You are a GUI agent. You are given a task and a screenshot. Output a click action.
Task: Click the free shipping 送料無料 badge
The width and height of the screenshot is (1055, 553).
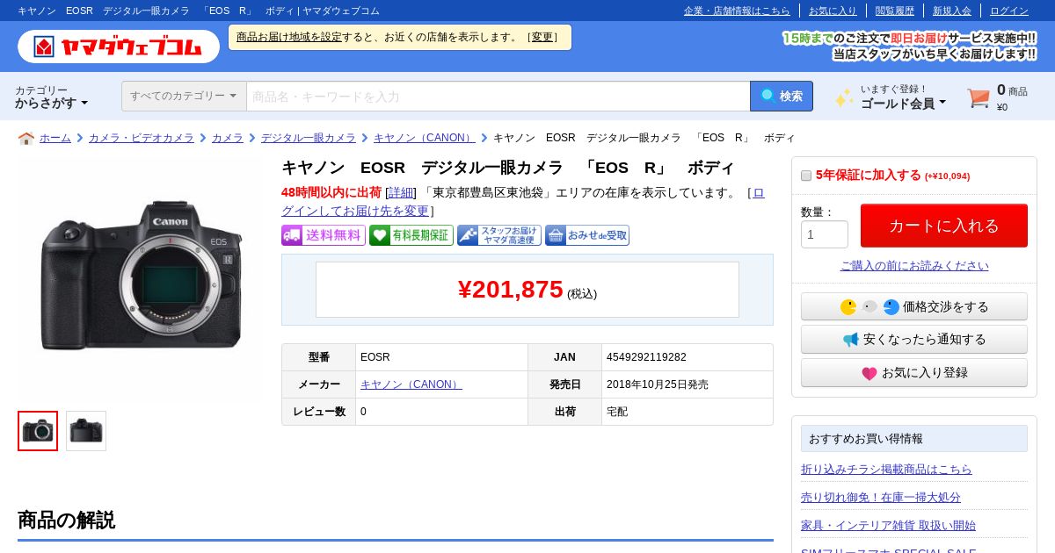pyautogui.click(x=323, y=235)
